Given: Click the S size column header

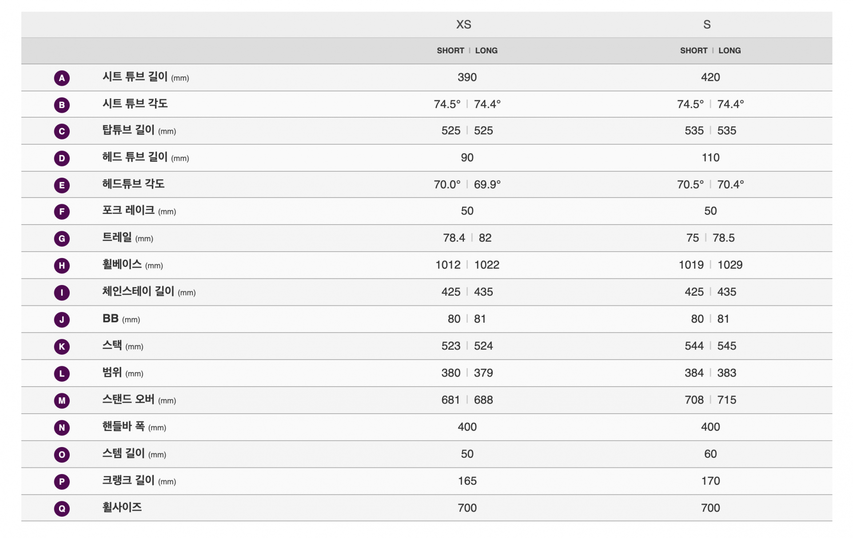Looking at the screenshot, I should (x=707, y=24).
